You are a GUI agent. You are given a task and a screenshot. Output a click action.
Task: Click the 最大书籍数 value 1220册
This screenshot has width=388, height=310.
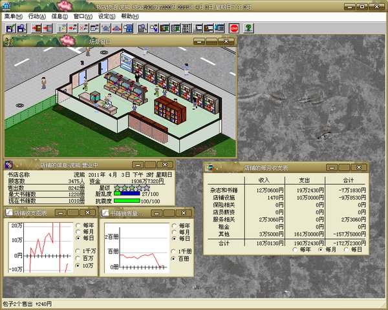tap(76, 194)
